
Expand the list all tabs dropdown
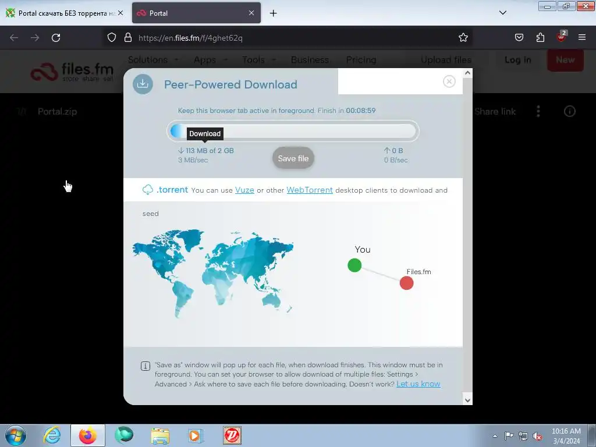point(502,13)
